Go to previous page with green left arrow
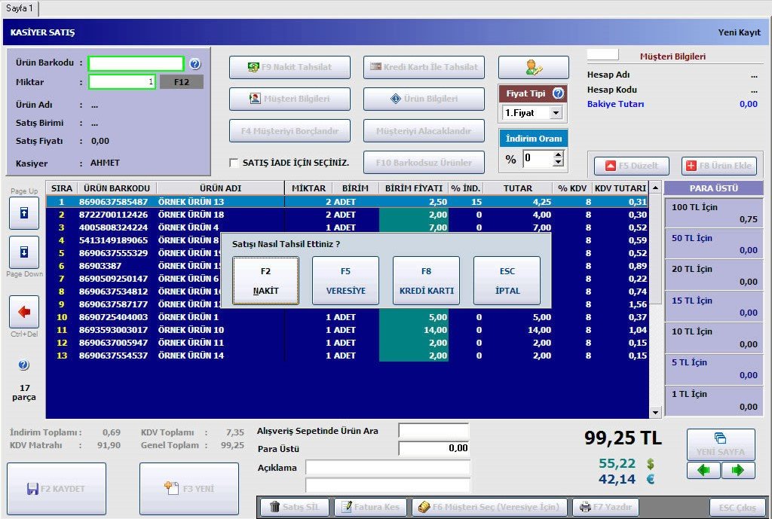The image size is (772, 519). [x=703, y=471]
